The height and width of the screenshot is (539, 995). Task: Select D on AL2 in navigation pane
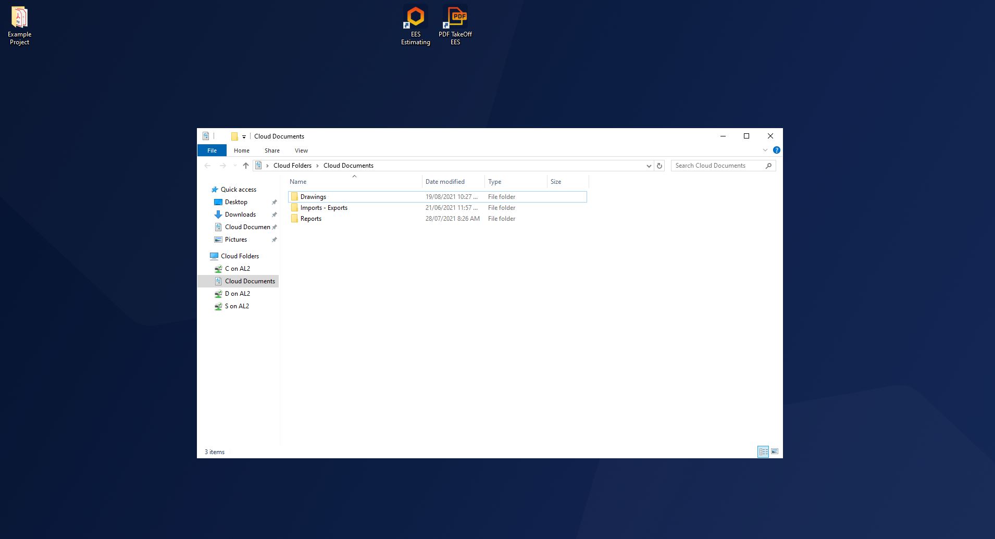237,294
